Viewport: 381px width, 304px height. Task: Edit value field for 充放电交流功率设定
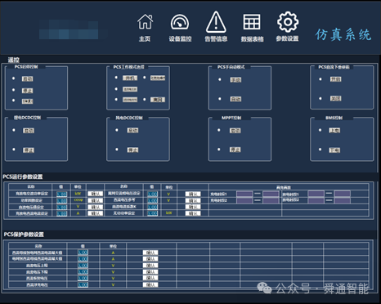(x=61, y=194)
